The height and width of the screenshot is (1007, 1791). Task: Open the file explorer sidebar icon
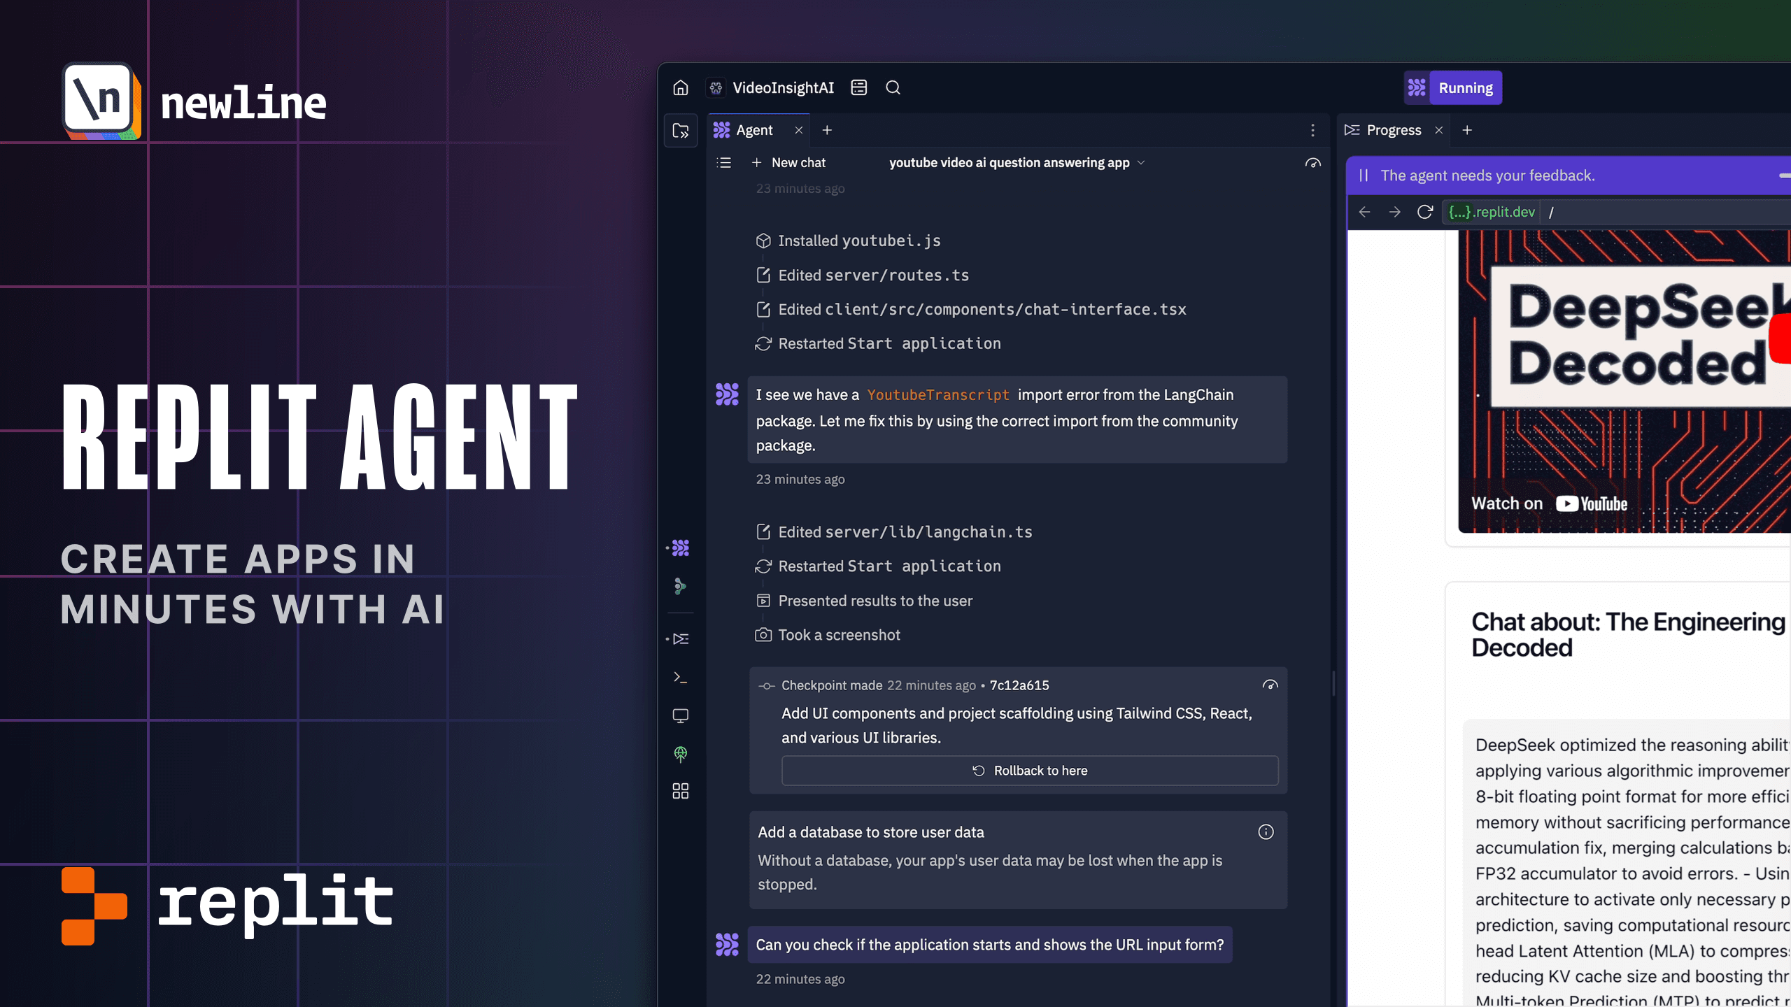[x=681, y=130]
